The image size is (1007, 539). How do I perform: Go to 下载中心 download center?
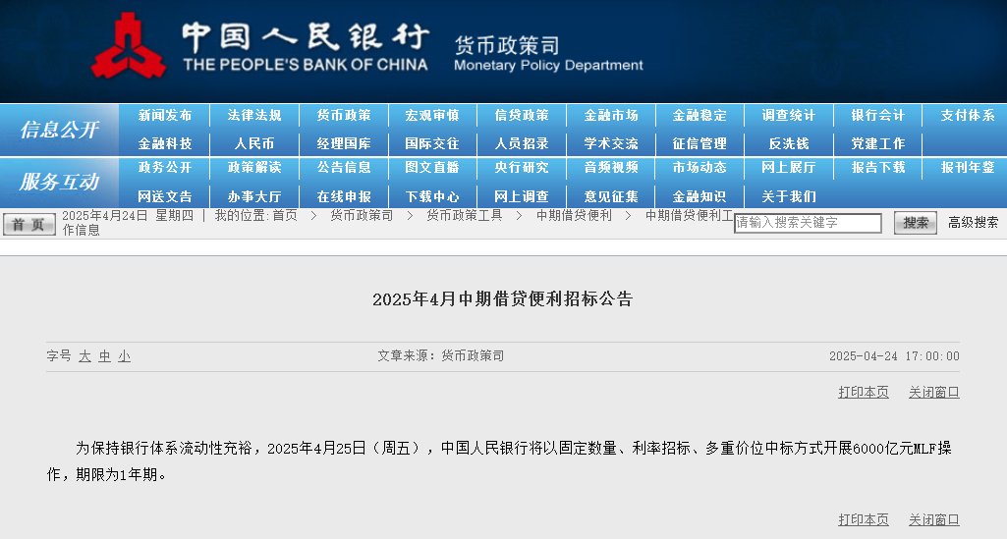pos(432,196)
